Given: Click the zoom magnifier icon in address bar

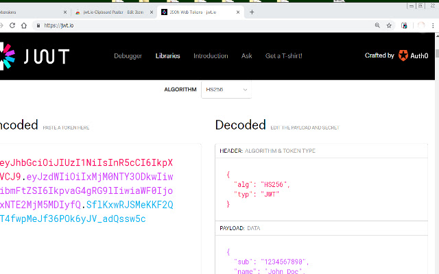Looking at the screenshot, I should (378, 25).
